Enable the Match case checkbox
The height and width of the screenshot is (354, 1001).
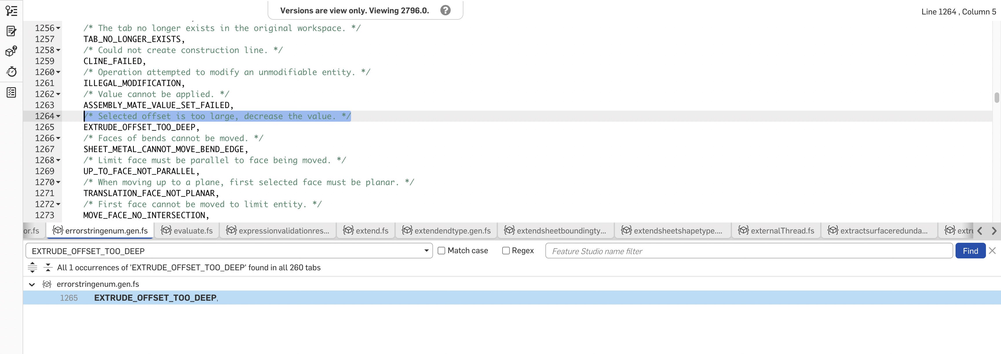click(441, 251)
